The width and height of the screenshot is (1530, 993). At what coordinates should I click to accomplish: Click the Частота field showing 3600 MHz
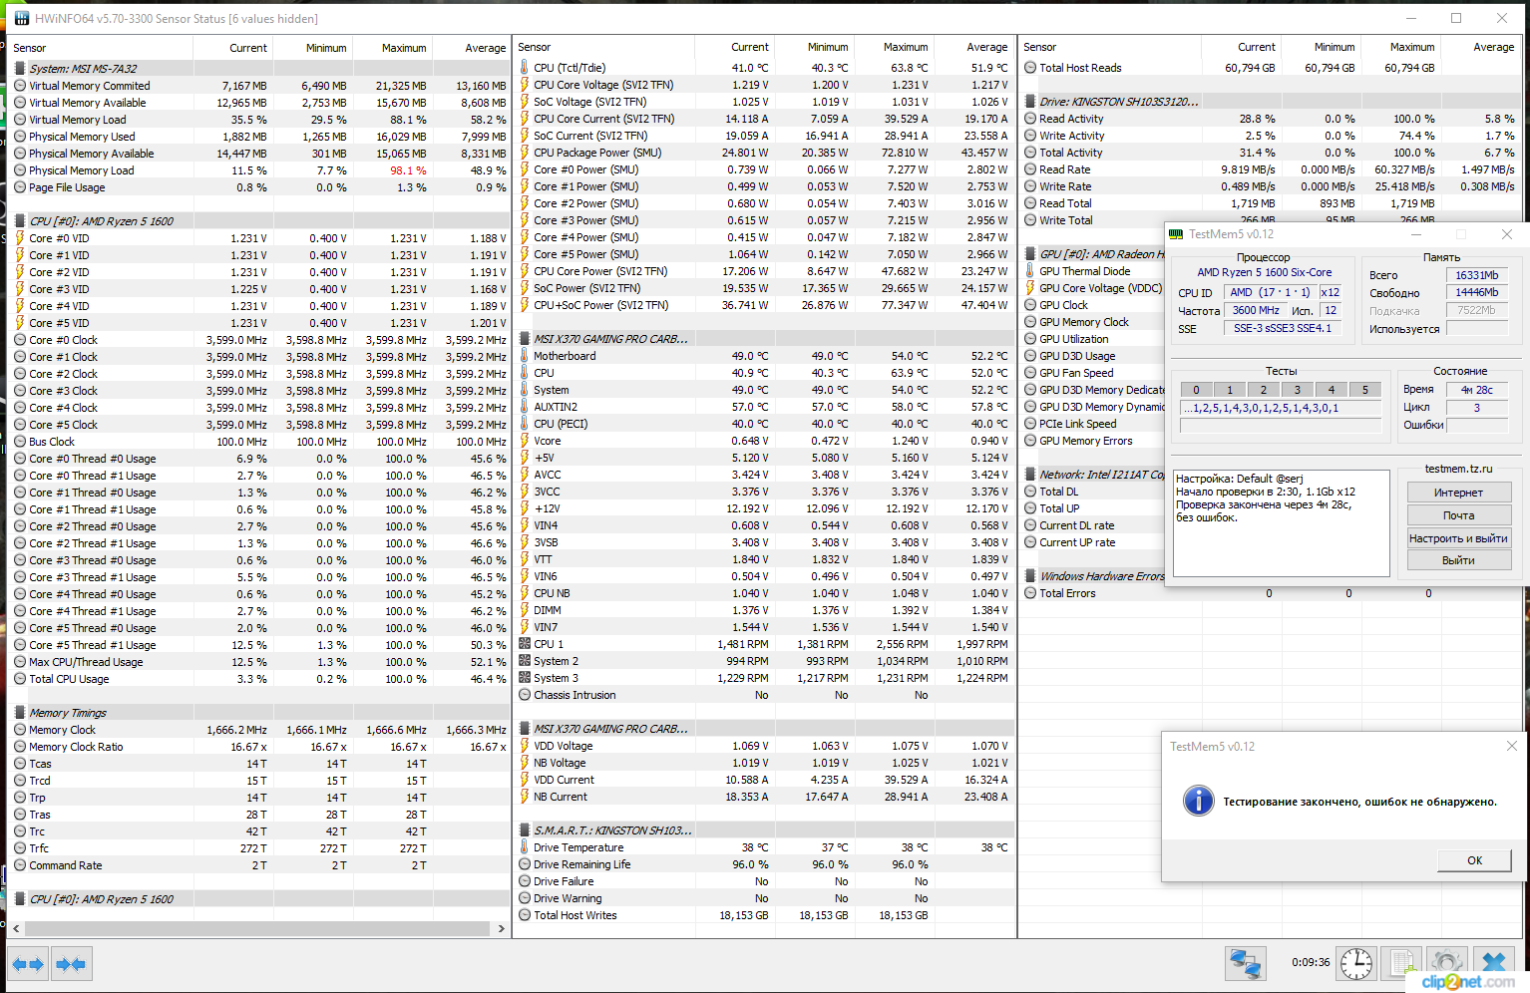[x=1256, y=310]
